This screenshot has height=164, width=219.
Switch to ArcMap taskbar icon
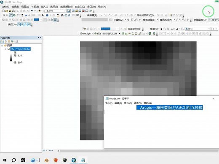tap(74, 160)
